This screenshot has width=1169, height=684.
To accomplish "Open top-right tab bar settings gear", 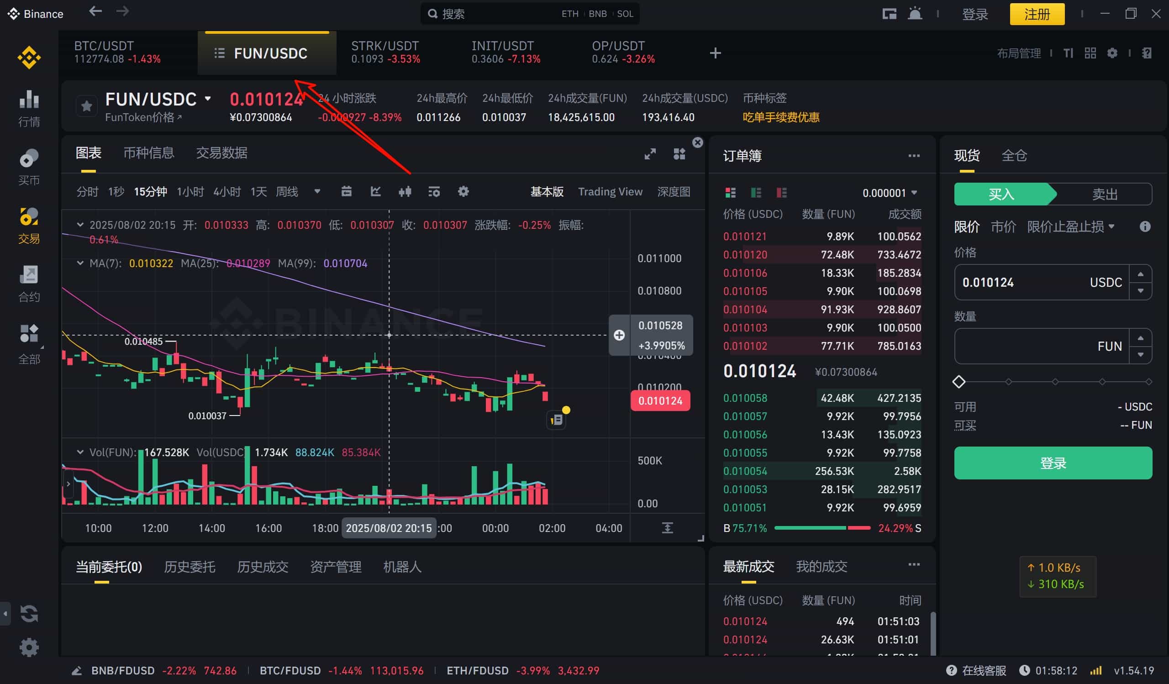I will tap(1112, 53).
